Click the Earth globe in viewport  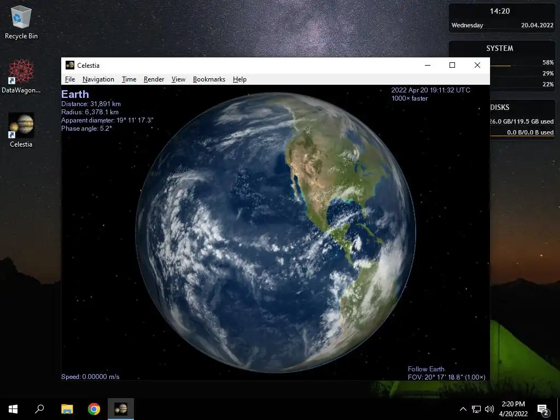point(276,232)
